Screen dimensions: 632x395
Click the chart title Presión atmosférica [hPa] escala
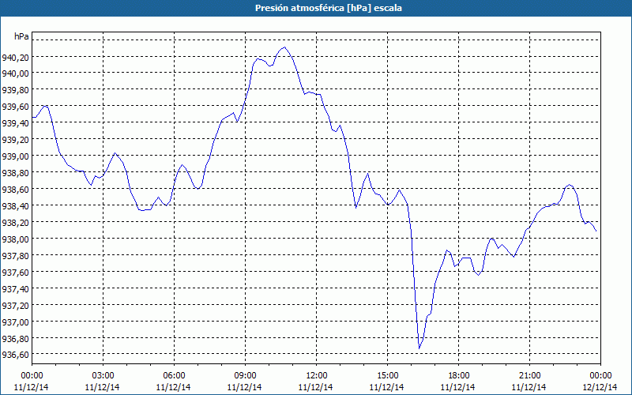(x=329, y=8)
